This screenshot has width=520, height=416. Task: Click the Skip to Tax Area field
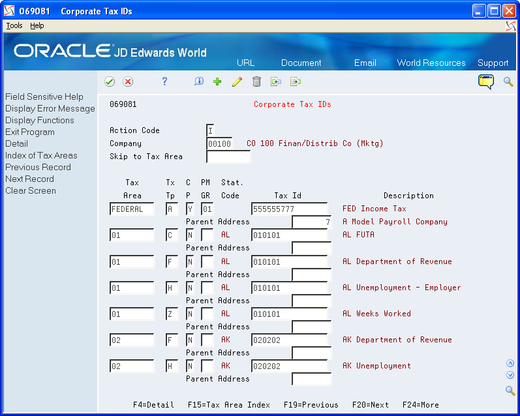click(228, 156)
